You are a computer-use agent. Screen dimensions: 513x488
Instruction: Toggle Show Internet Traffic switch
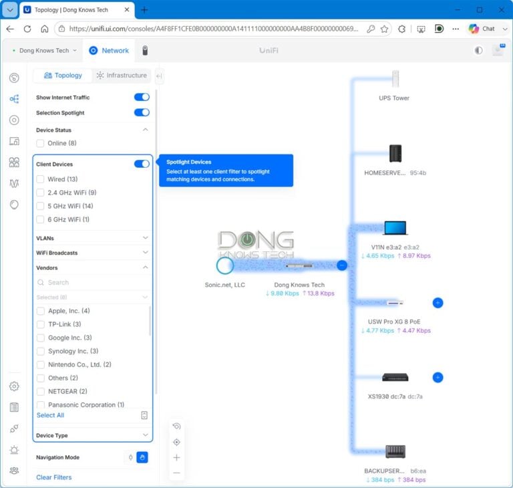142,97
